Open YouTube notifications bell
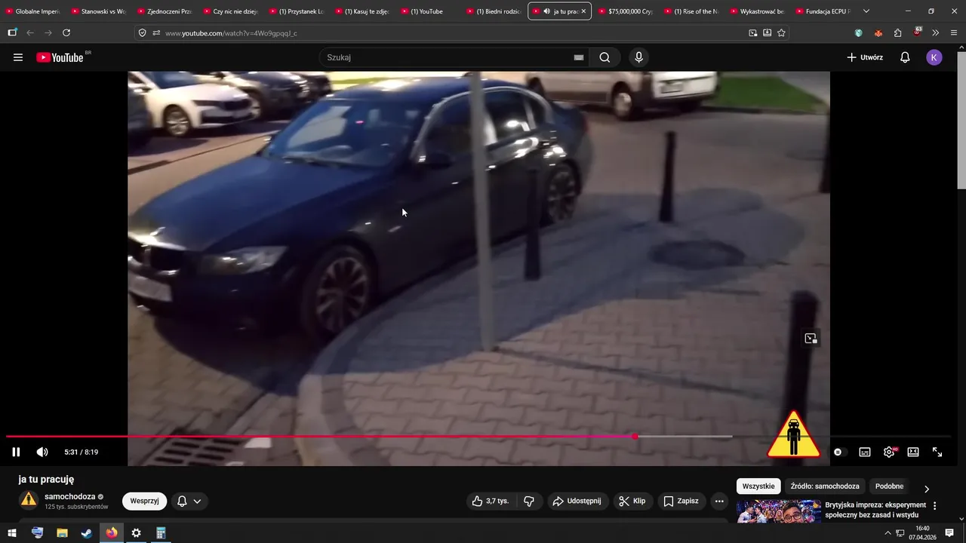Screen dimensions: 966x543 click(x=905, y=57)
